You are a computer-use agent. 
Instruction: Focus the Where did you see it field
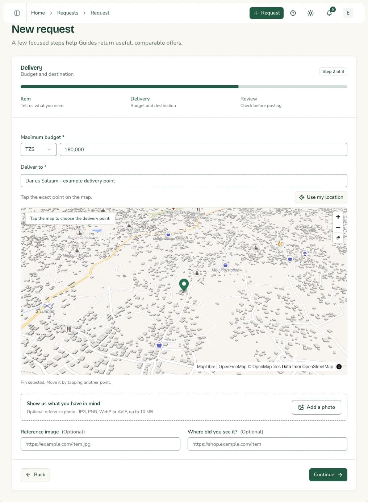[x=267, y=444]
